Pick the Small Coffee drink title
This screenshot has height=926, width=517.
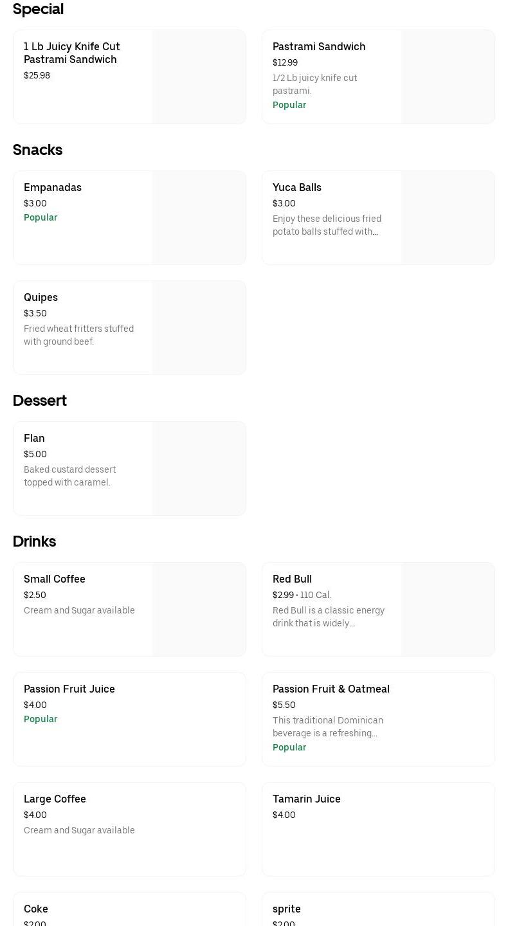click(x=55, y=579)
